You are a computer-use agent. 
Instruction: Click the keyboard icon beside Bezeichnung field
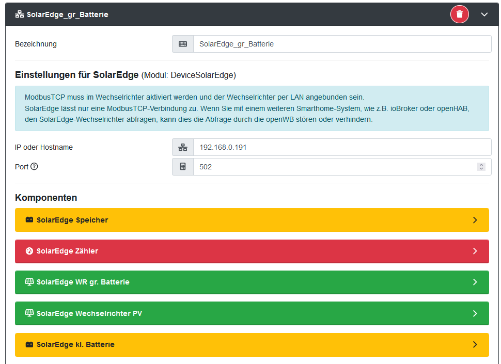tap(183, 44)
